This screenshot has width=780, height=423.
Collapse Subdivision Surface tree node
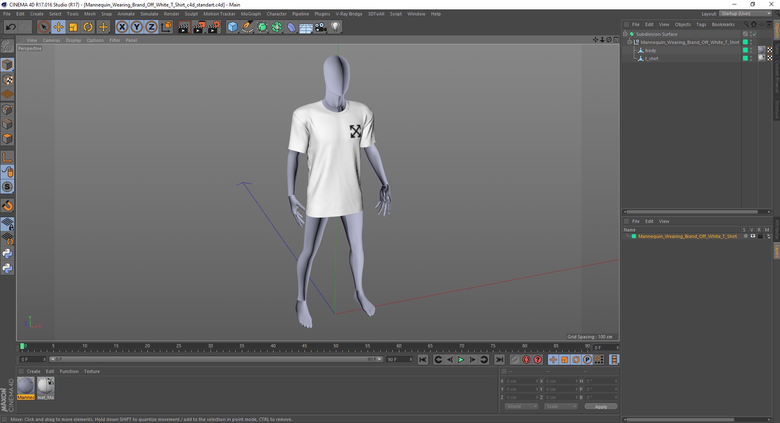tap(625, 34)
